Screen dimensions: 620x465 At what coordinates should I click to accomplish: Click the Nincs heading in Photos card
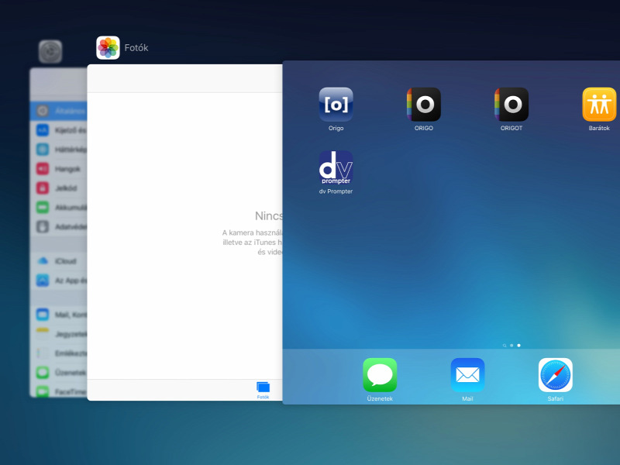(269, 216)
